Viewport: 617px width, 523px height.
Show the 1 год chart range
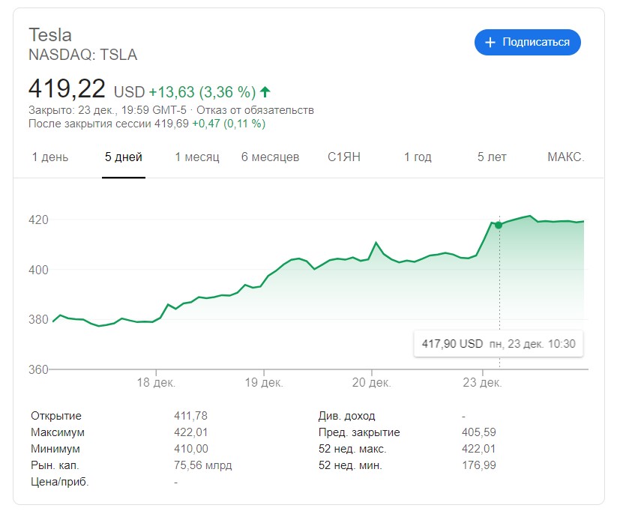[418, 157]
